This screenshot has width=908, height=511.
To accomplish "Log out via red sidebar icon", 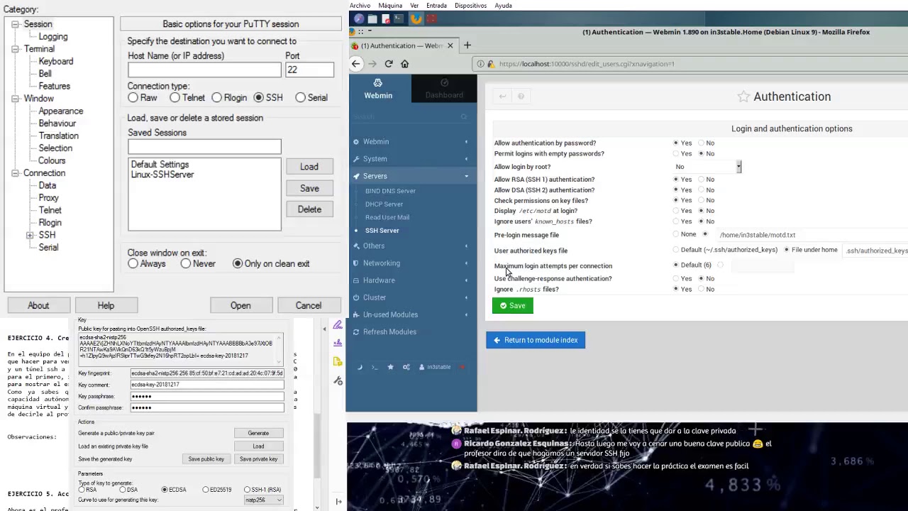I will (x=463, y=367).
